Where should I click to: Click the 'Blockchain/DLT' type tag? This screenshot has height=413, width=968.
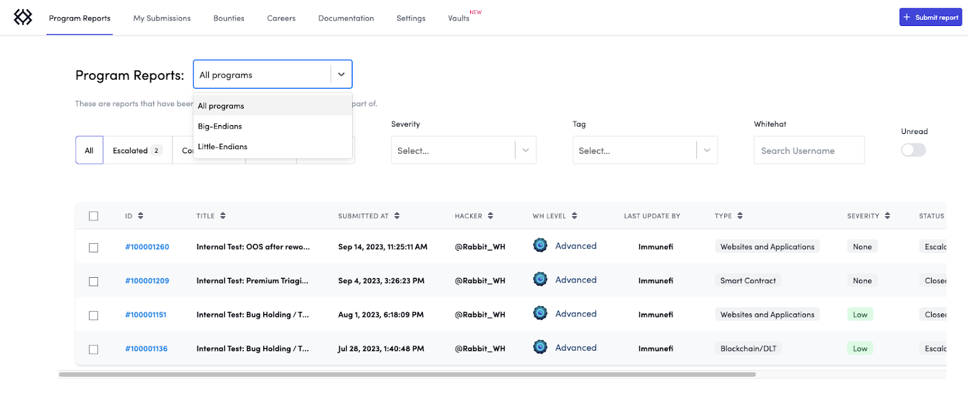(748, 348)
